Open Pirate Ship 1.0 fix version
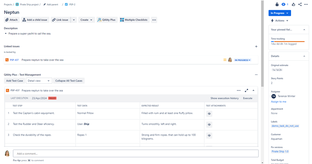312x164 pixels. click(x=280, y=152)
